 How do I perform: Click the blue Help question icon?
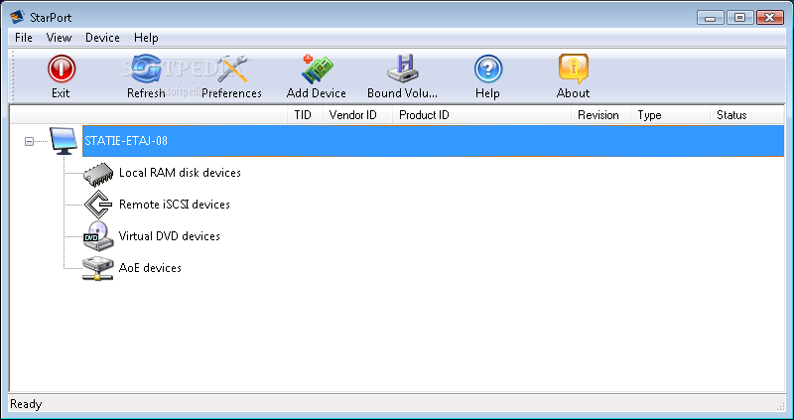[x=488, y=69]
